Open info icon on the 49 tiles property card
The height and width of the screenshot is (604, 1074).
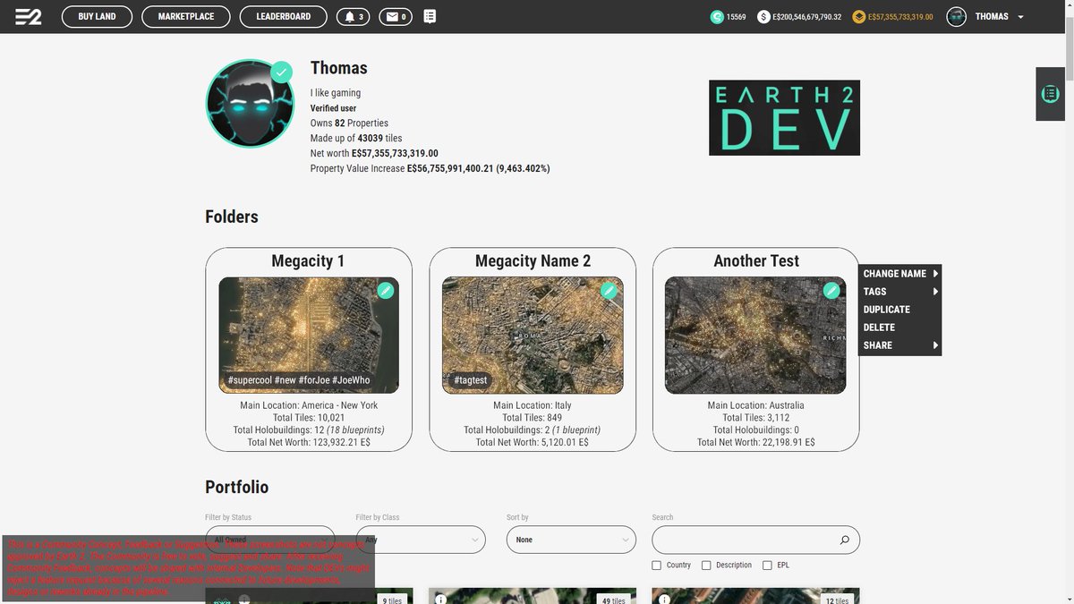[439, 600]
